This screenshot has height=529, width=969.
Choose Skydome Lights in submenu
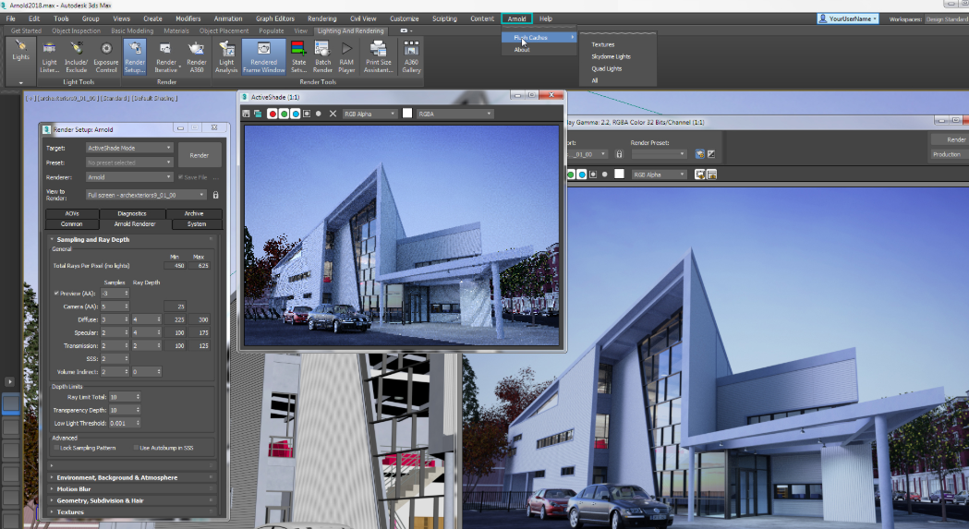pos(612,57)
